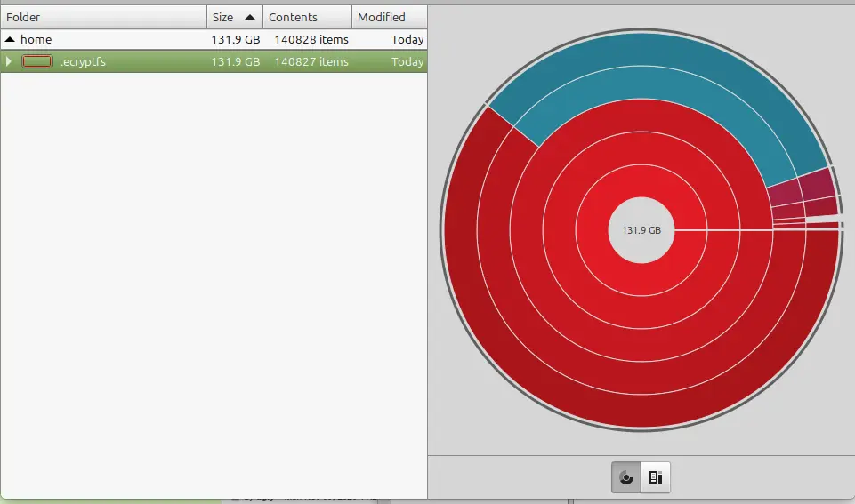
Task: Click the Size column sort arrow
Action: pos(249,17)
